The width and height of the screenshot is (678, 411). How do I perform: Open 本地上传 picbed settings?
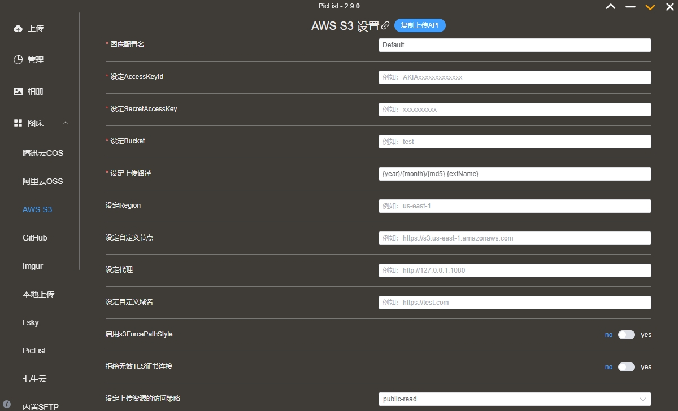pos(38,294)
